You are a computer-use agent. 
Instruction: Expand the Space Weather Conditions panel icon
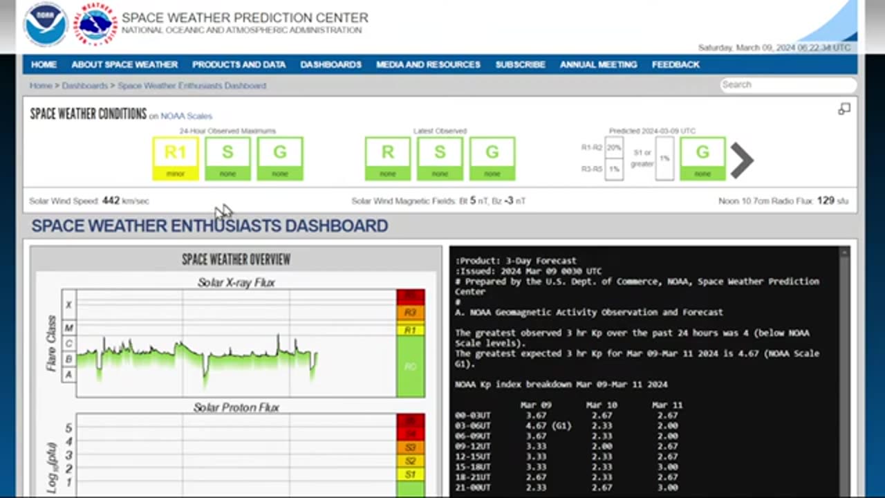pyautogui.click(x=844, y=109)
